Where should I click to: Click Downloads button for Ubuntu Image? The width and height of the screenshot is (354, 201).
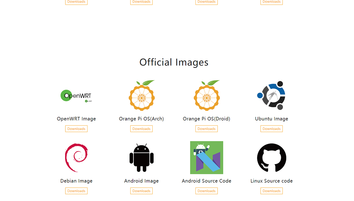tap(271, 129)
